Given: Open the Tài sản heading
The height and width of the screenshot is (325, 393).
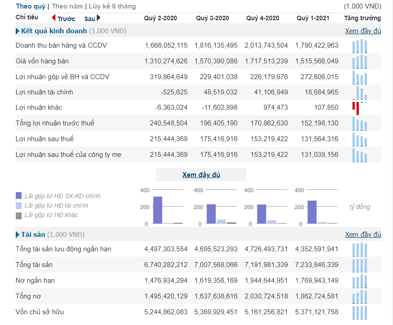Looking at the screenshot, I should pos(33,235).
